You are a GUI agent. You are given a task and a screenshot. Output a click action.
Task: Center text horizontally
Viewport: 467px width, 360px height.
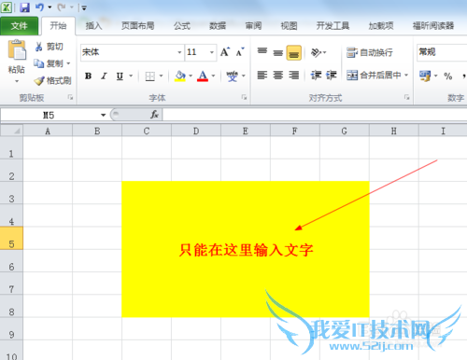[x=278, y=76]
